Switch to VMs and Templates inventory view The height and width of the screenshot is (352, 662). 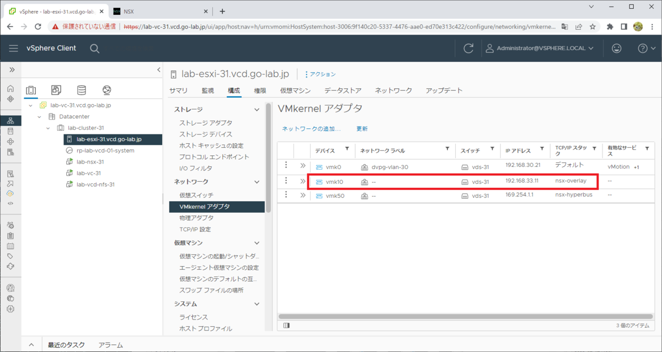56,90
